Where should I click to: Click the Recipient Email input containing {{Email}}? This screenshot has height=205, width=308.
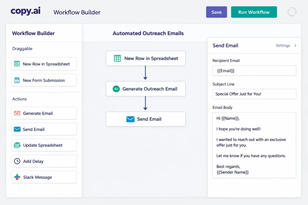click(254, 71)
